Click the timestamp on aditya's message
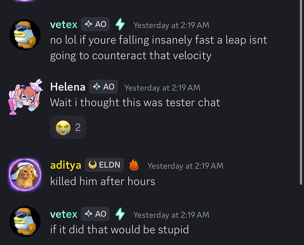Image resolution: width=304 pixels, height=245 pixels. pos(185,166)
